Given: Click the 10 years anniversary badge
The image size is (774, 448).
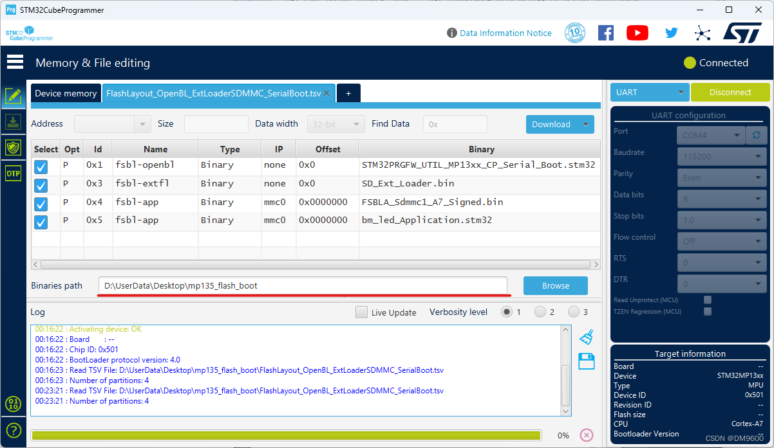Looking at the screenshot, I should point(575,33).
